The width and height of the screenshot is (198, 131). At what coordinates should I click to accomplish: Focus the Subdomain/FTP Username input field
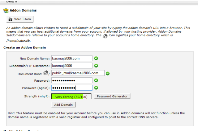pyautogui.click(x=72, y=66)
